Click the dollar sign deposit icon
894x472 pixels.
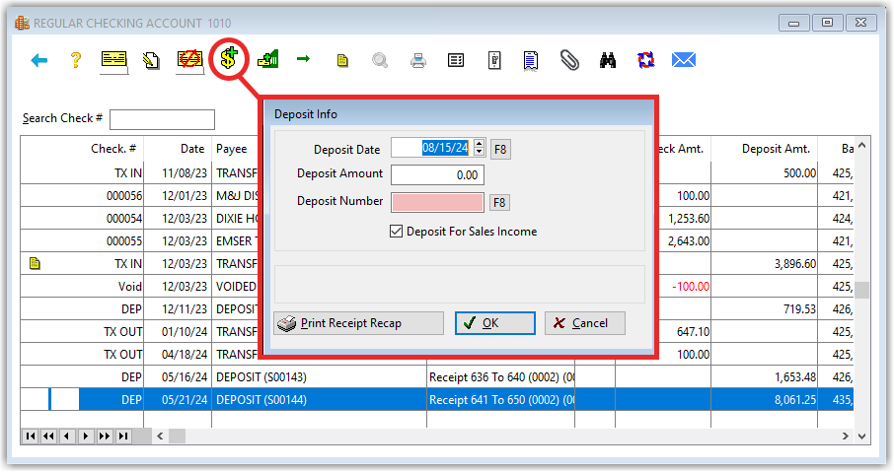(x=229, y=58)
